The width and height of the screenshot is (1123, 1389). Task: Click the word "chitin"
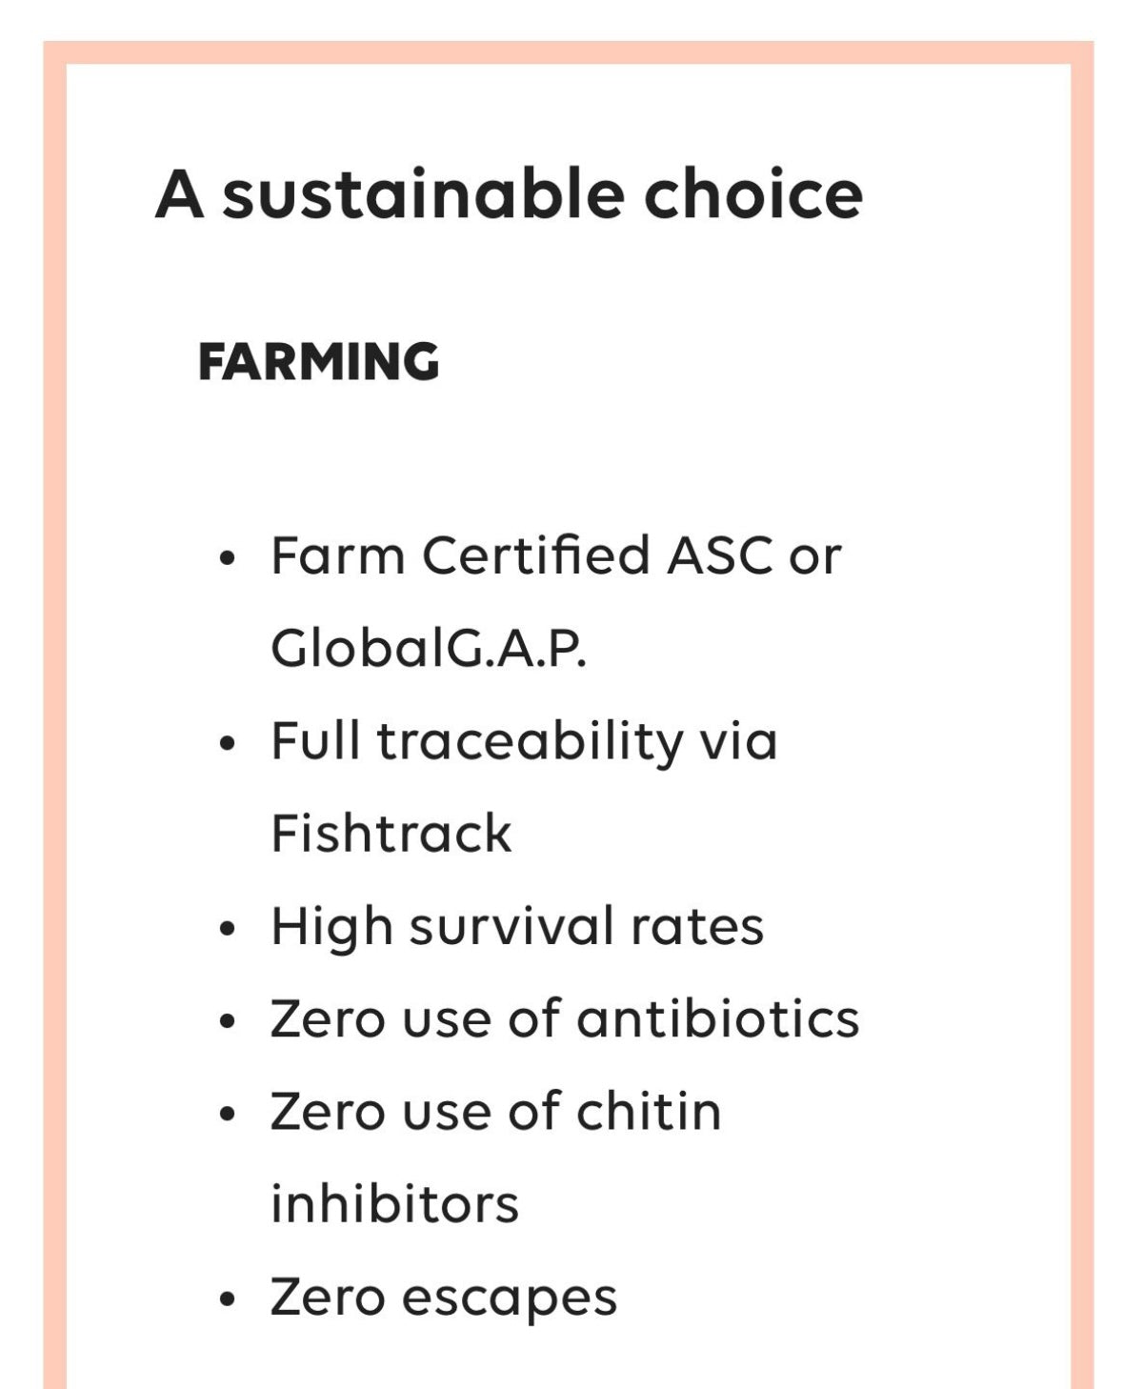[649, 1111]
